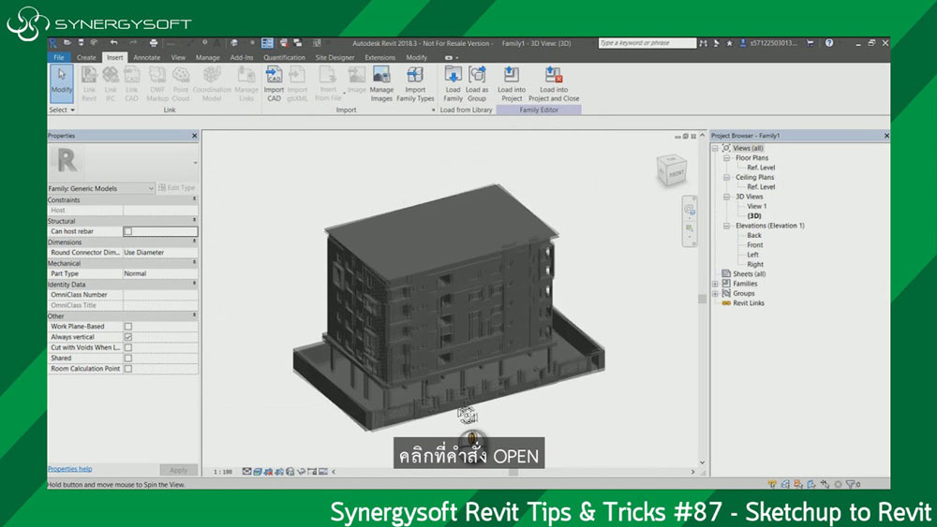
Task: Click the Save icon in quick access toolbar
Action: pos(80,42)
